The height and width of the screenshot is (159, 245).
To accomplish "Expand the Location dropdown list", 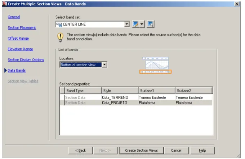I will pyautogui.click(x=104, y=65).
